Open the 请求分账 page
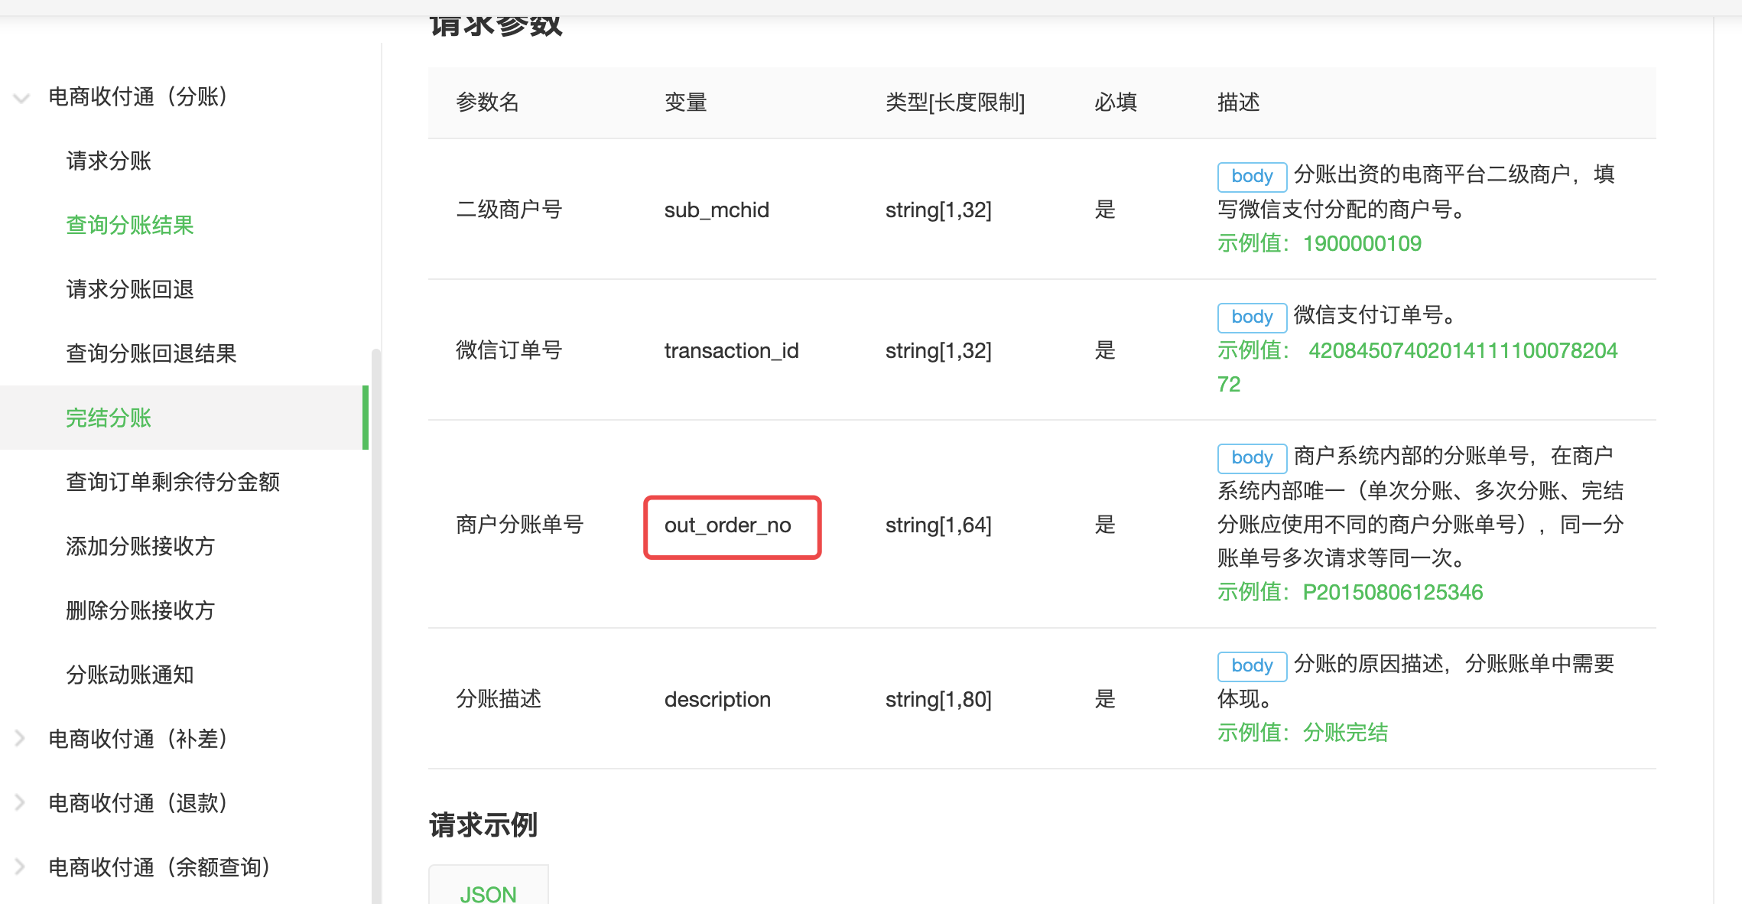Viewport: 1742px width, 904px height. [x=109, y=161]
